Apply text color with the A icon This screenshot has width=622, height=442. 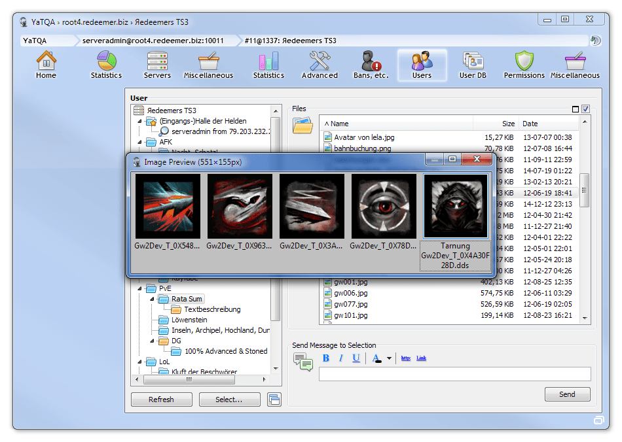pos(376,358)
